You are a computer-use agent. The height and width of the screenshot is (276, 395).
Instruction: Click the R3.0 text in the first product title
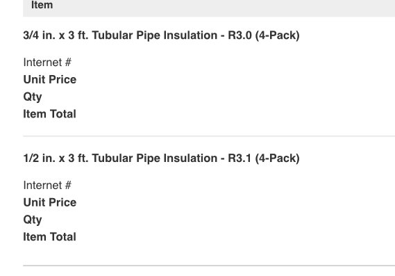tap(239, 35)
